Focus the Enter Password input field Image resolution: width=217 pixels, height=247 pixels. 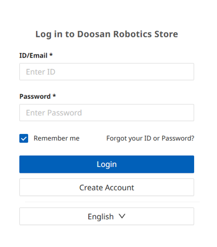(106, 113)
